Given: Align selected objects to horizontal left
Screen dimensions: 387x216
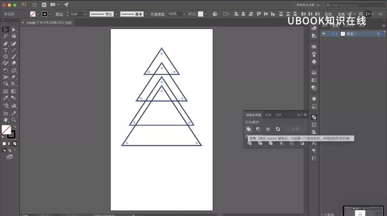Looking at the screenshot, I should point(236,14).
